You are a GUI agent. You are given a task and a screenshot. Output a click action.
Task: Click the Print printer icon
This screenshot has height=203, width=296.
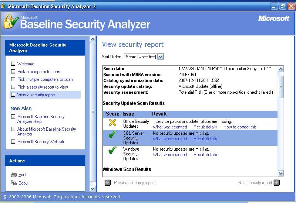pyautogui.click(x=14, y=175)
